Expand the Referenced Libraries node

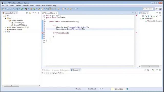(x=6, y=30)
